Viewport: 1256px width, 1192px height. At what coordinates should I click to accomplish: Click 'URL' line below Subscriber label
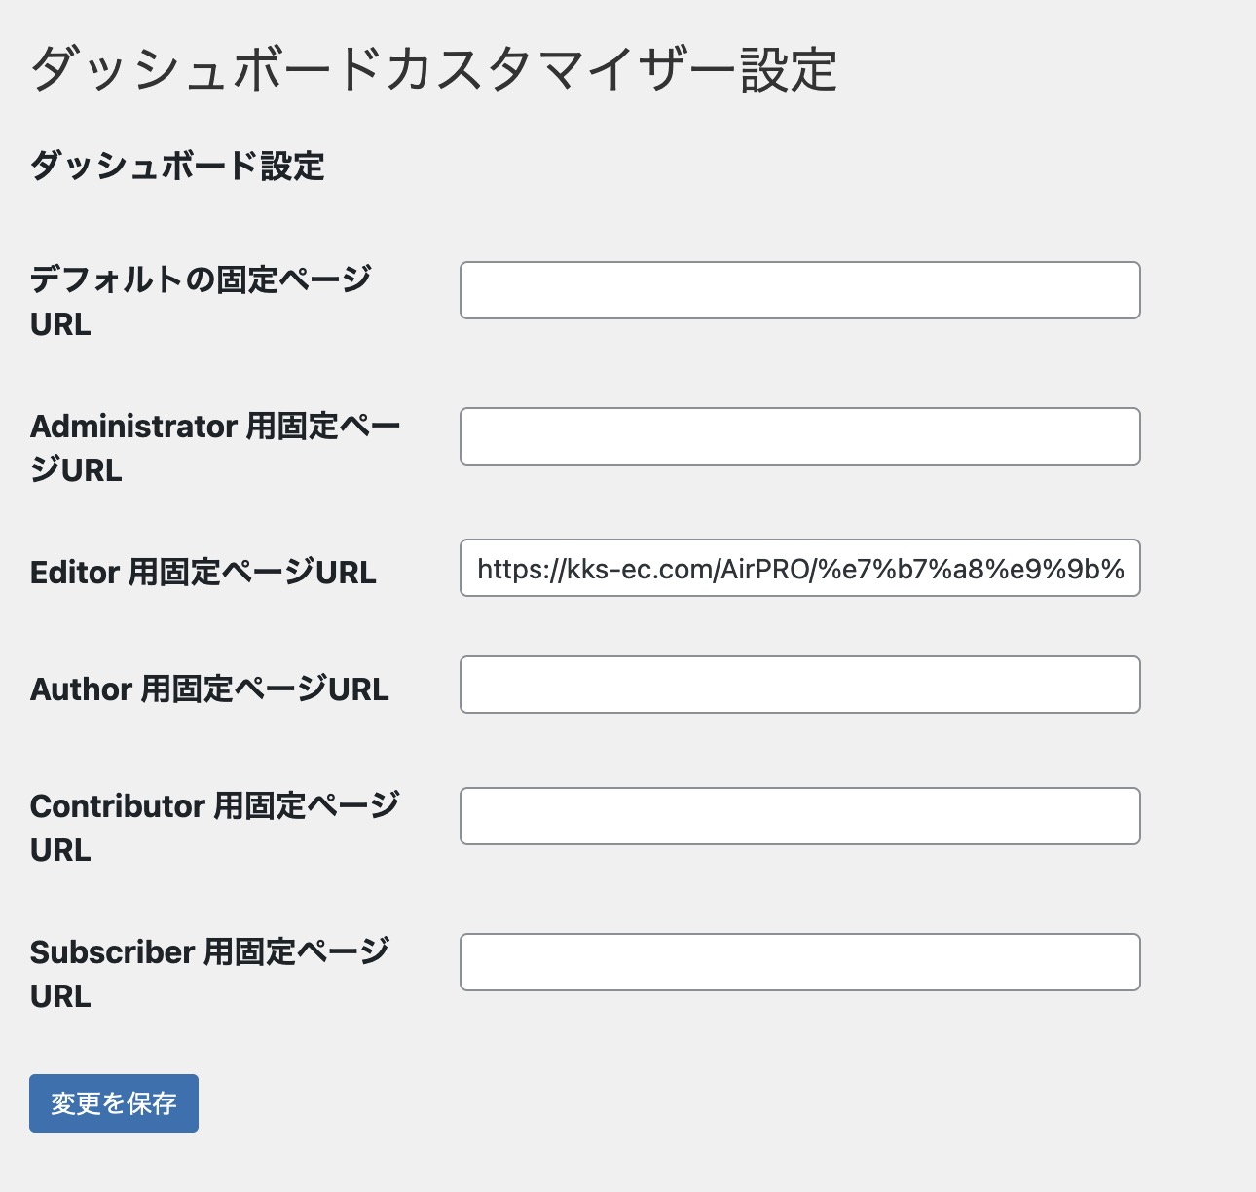coord(60,996)
